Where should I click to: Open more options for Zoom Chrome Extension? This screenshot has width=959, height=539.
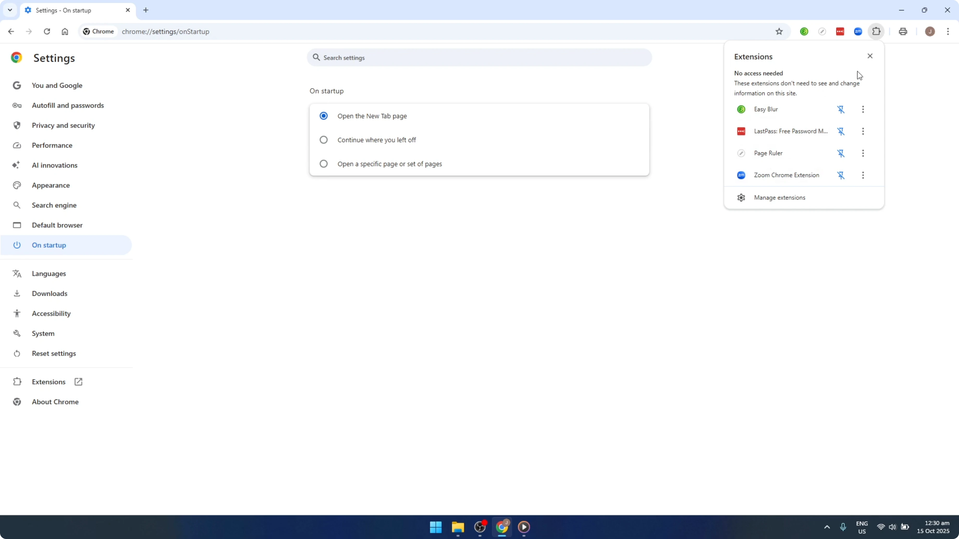863,175
